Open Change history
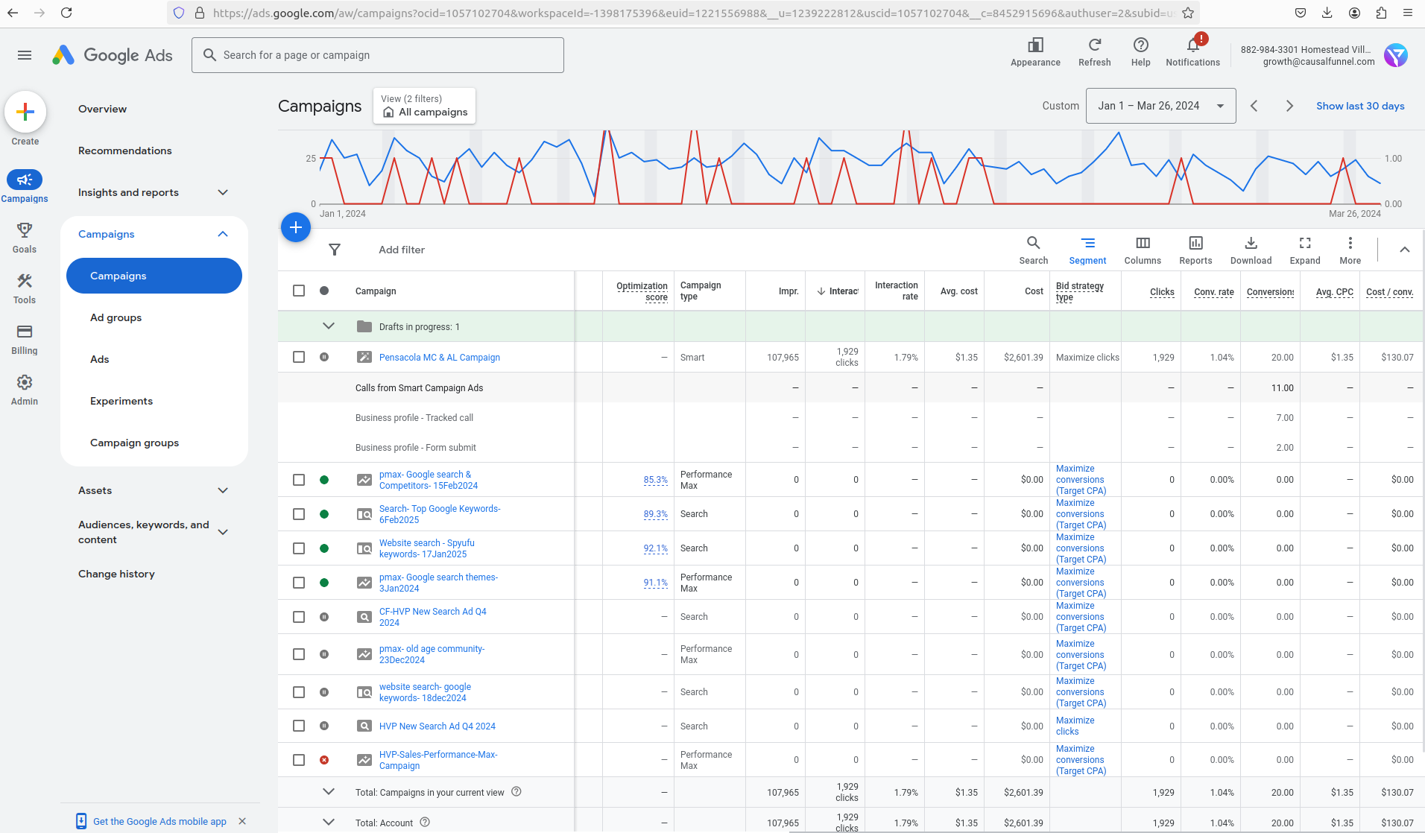Image resolution: width=1425 pixels, height=833 pixels. 116,574
